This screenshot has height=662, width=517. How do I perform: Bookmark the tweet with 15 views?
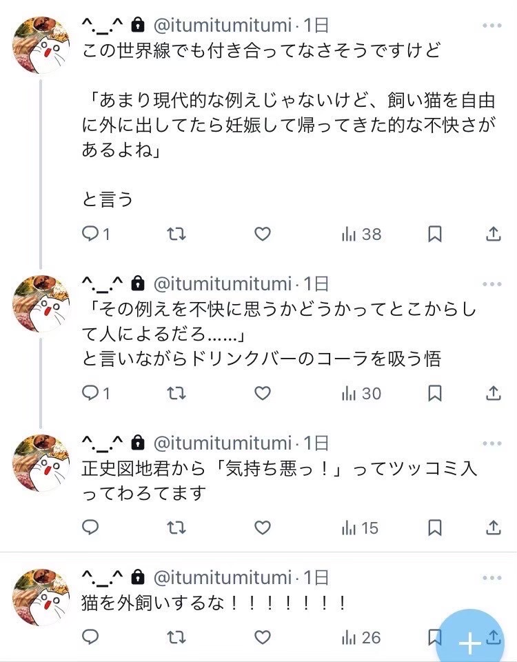click(435, 528)
